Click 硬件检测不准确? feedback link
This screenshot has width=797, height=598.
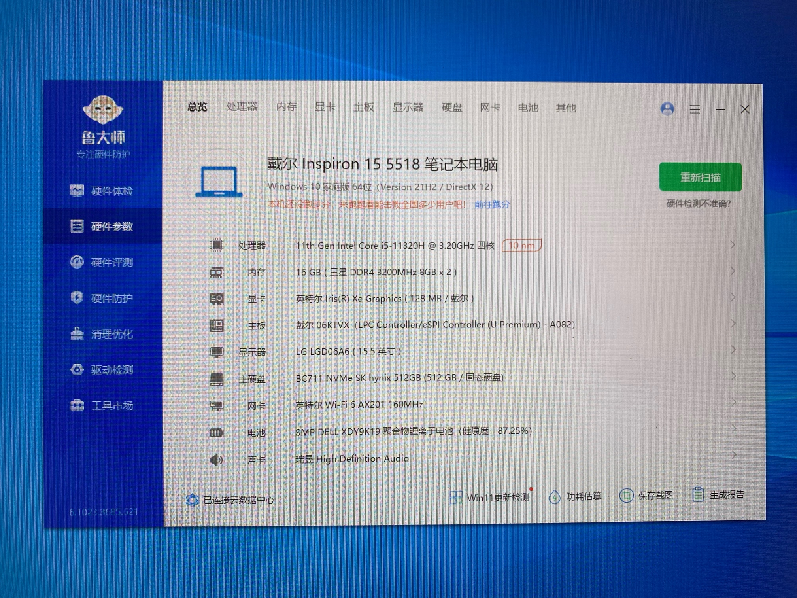tap(699, 204)
